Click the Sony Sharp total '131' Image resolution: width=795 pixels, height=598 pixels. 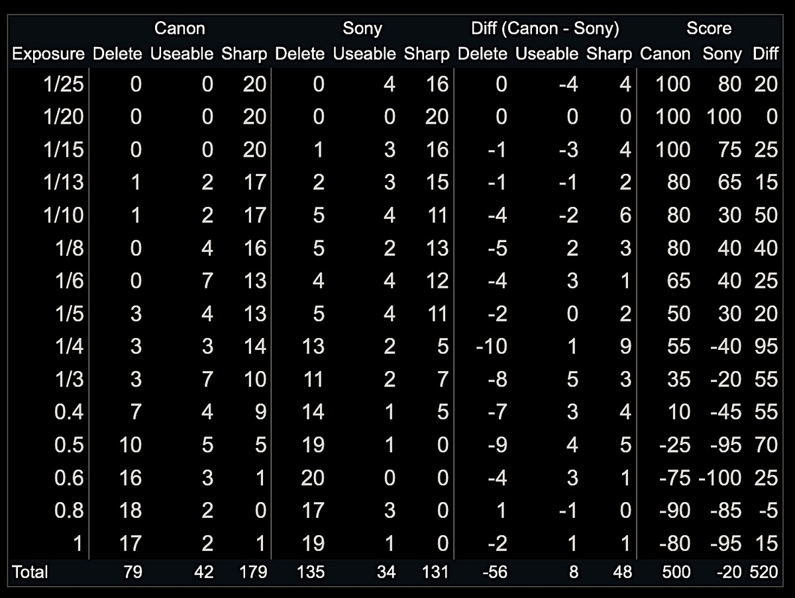point(436,572)
